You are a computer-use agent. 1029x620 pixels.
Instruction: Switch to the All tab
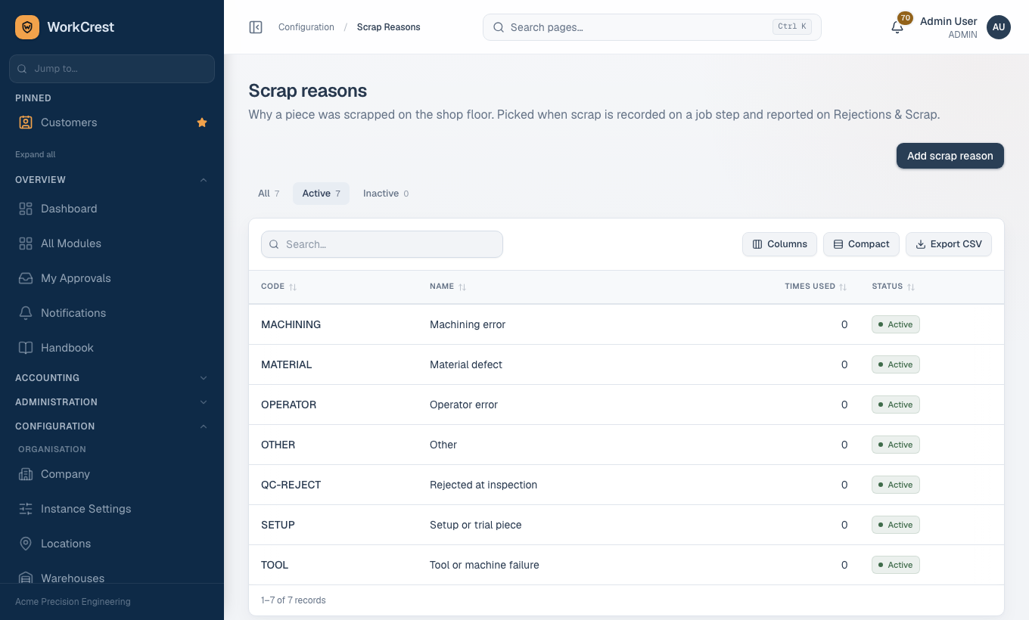(x=269, y=194)
